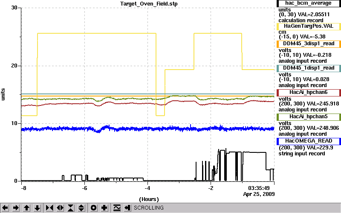The image size is (341, 213).
Task: Click the Target_Oven_Field.stp title
Action: tap(149, 4)
